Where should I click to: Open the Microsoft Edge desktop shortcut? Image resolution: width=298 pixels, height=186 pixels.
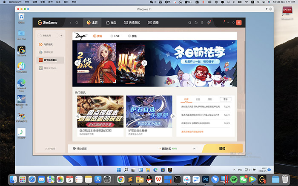(21, 85)
